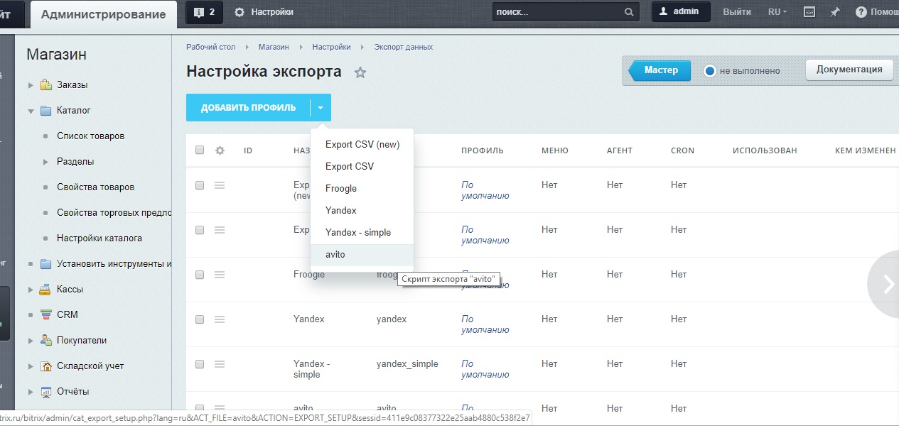The width and height of the screenshot is (899, 428).
Task: Click the notifications icon with counter 2
Action: [x=204, y=12]
